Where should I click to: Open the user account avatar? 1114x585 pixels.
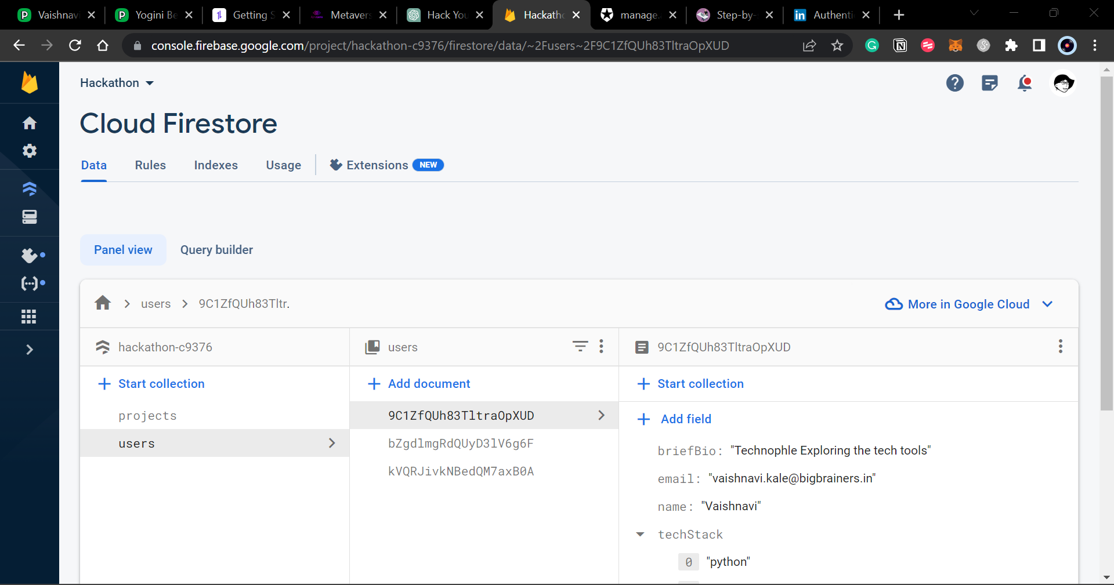point(1064,83)
